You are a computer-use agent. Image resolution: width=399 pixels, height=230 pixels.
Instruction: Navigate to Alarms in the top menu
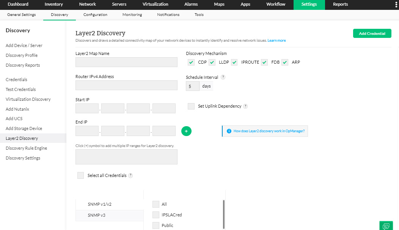191,4
